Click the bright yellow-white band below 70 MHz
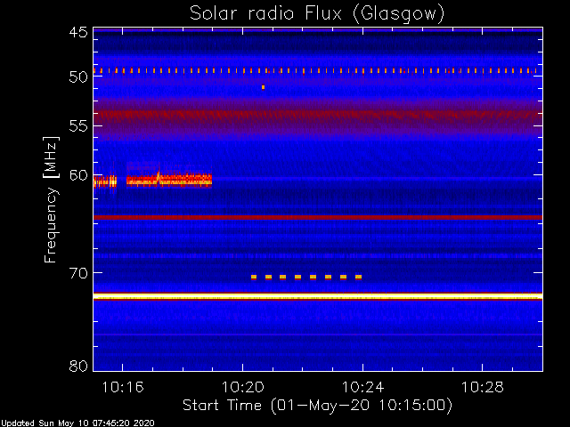 pos(318,296)
